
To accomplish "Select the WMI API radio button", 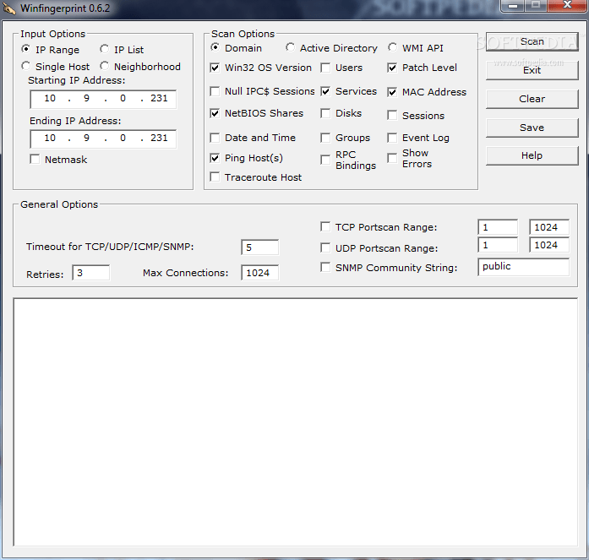I will click(x=393, y=47).
